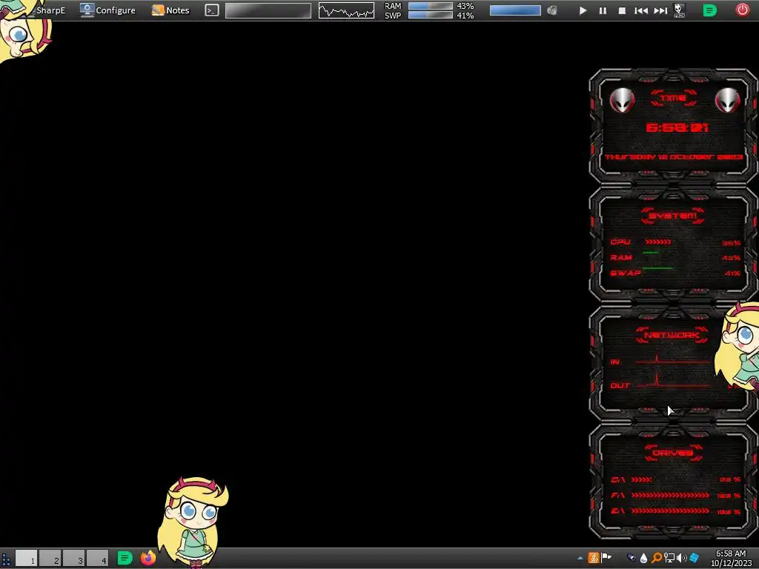Open the green notes app on the taskbar

click(x=125, y=558)
